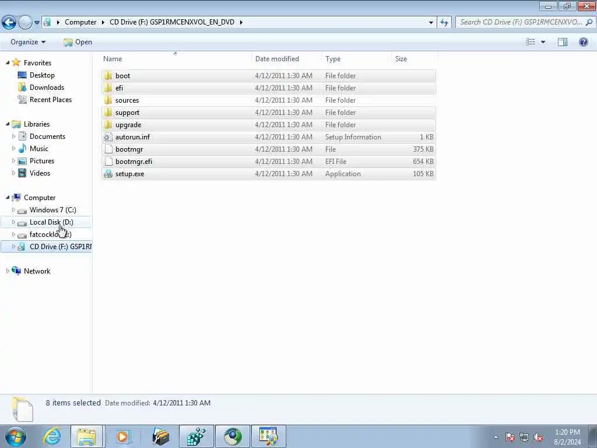Select the bootmgr.efi file icon
Image resolution: width=597 pixels, height=448 pixels.
pos(108,162)
